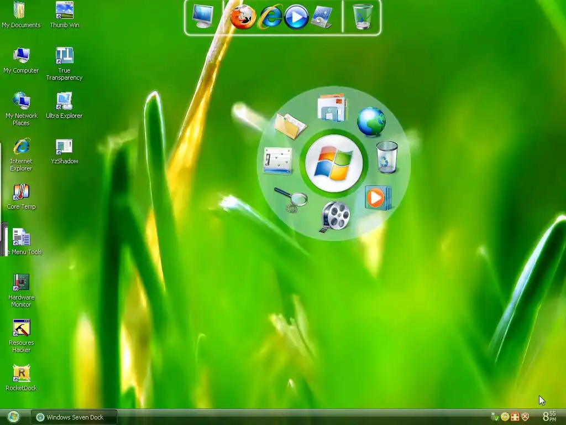Screen dimensions: 566x425
Task: Click the globe icon in circle dock
Action: coord(371,122)
